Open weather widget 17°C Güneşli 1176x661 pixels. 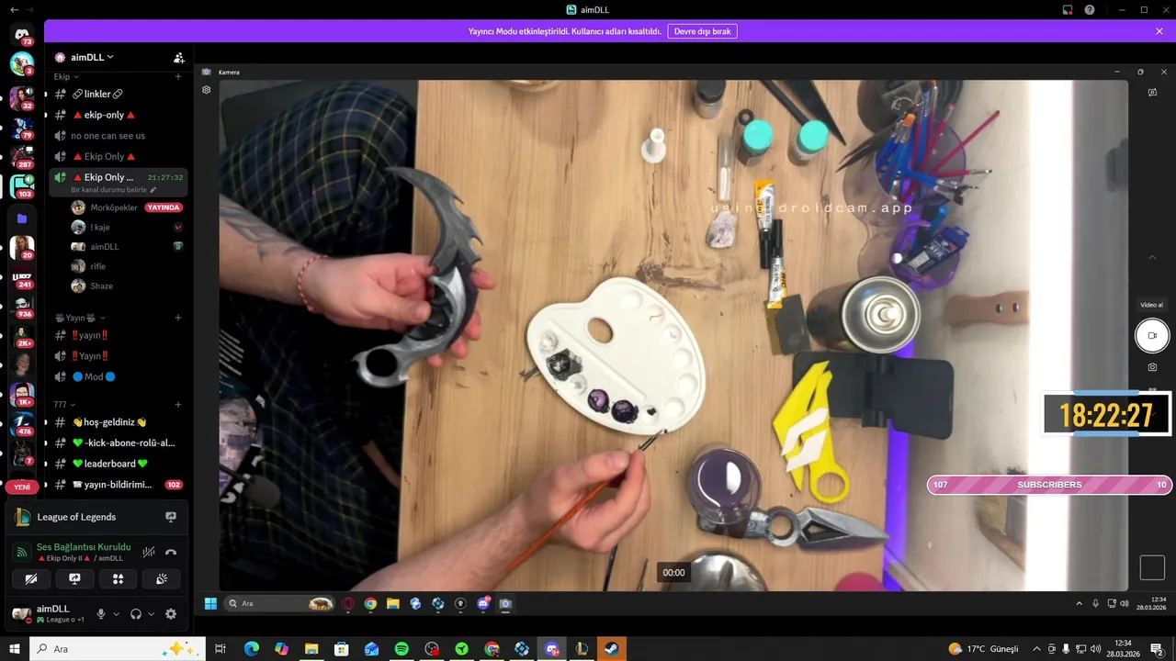pos(983,649)
